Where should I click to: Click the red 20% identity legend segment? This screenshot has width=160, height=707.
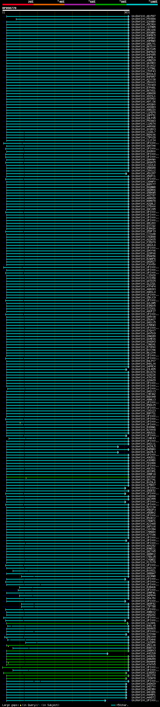pos(18,5)
